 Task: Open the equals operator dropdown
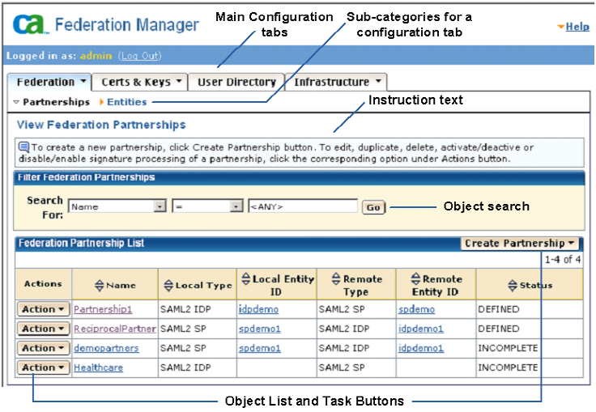point(236,207)
